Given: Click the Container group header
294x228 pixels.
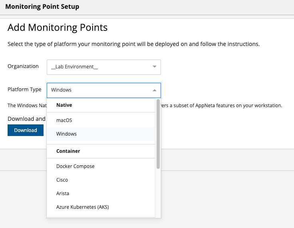Looking at the screenshot, I should 68,151.
